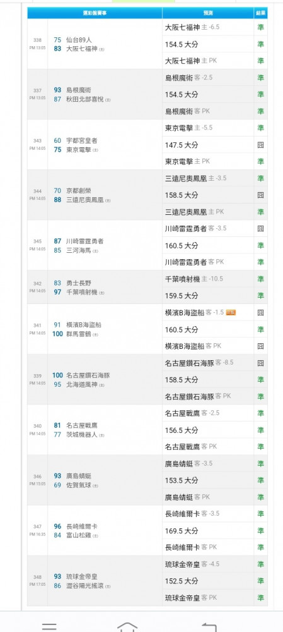The width and height of the screenshot is (283, 632).
Task: Open team 川崎雷霆勇者 in match list
Action: coord(85,241)
